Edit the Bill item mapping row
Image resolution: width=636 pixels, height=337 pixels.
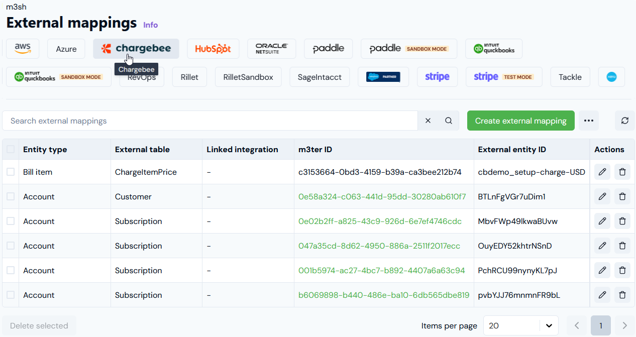coord(602,172)
